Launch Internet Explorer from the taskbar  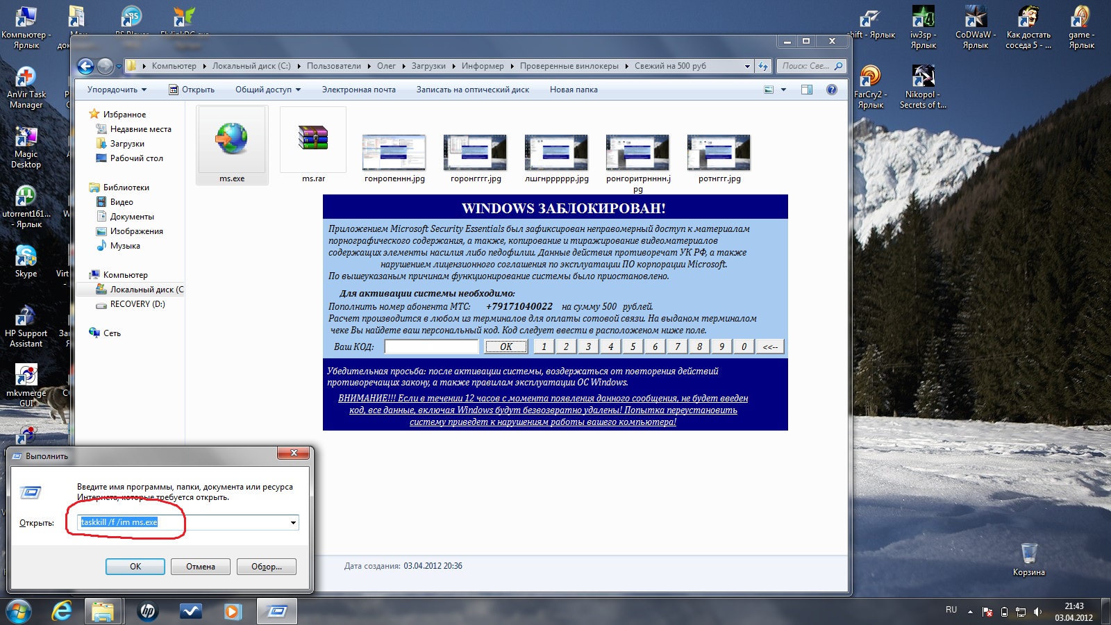click(x=62, y=611)
